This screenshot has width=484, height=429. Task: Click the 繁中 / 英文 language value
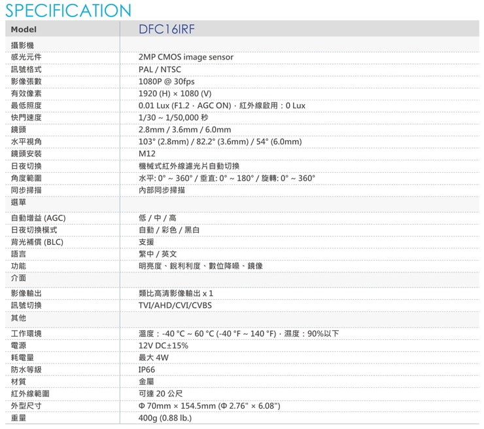pyautogui.click(x=158, y=254)
